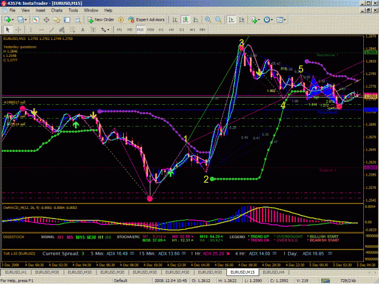Screen dimensions: 379x284
Task: Toggle the Chart Shift button
Action: (242, 20)
